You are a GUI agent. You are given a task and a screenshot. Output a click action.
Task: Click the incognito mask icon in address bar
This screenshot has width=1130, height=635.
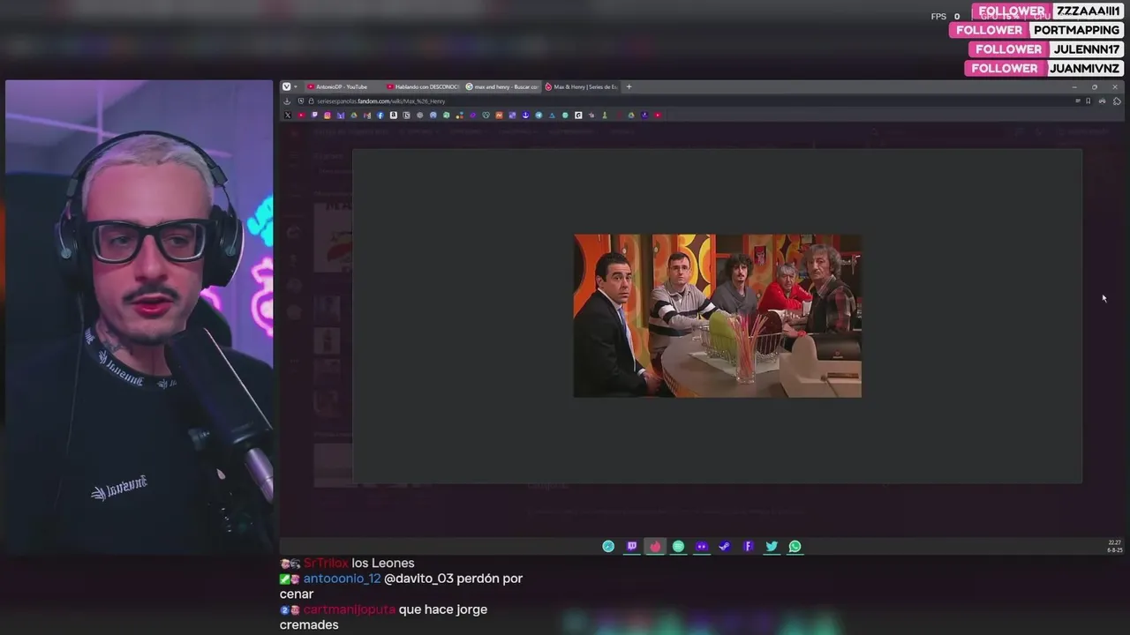1102,101
